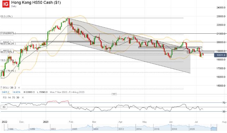
Task: Click price axis label 24000.0
Action: pos(221,7)
